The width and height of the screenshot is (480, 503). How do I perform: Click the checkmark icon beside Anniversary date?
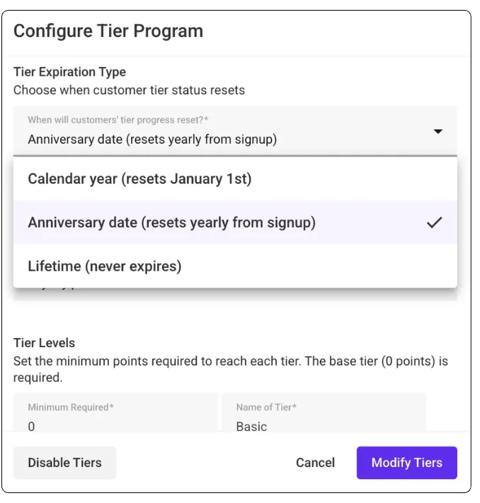[x=434, y=222]
